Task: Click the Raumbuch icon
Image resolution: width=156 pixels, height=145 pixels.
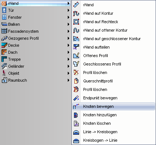Action: 4,80
